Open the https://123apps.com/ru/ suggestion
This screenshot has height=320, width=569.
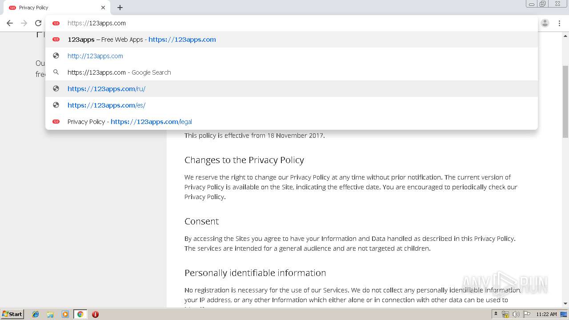pos(106,89)
